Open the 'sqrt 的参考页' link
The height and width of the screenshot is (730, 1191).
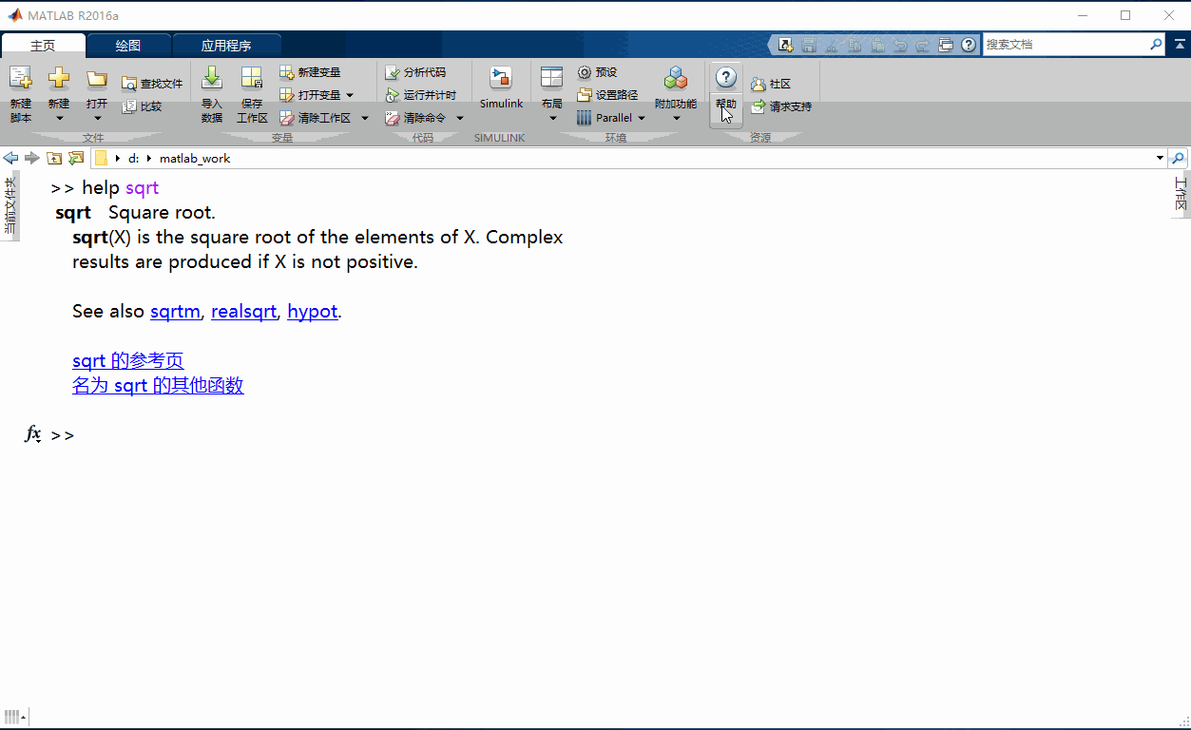128,360
